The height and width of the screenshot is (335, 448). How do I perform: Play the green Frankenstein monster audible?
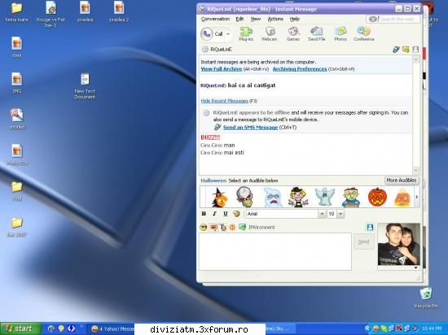pos(351,197)
